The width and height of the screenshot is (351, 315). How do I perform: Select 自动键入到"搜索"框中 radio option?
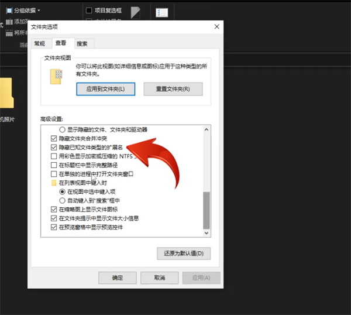point(63,200)
